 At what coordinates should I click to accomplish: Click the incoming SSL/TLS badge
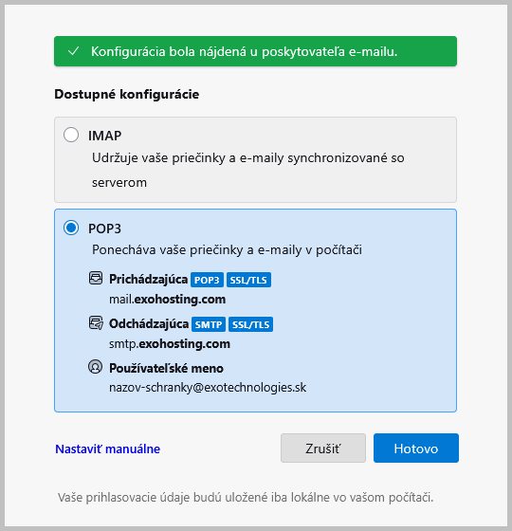248,280
